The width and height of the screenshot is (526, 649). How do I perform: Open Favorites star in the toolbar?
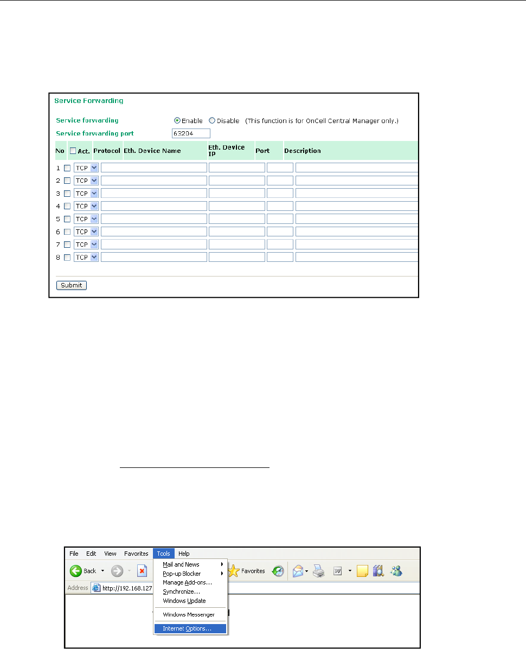click(233, 571)
